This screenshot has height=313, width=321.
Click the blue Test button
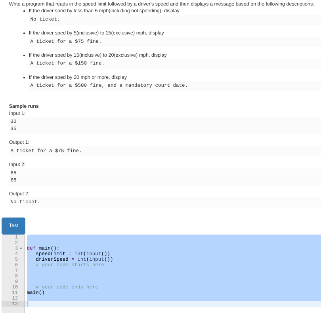click(13, 225)
